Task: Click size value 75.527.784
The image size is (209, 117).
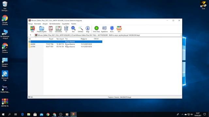Action: 50,44
